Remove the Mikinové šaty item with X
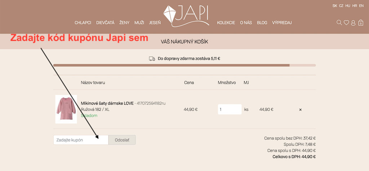This screenshot has width=369, height=171. click(300, 109)
